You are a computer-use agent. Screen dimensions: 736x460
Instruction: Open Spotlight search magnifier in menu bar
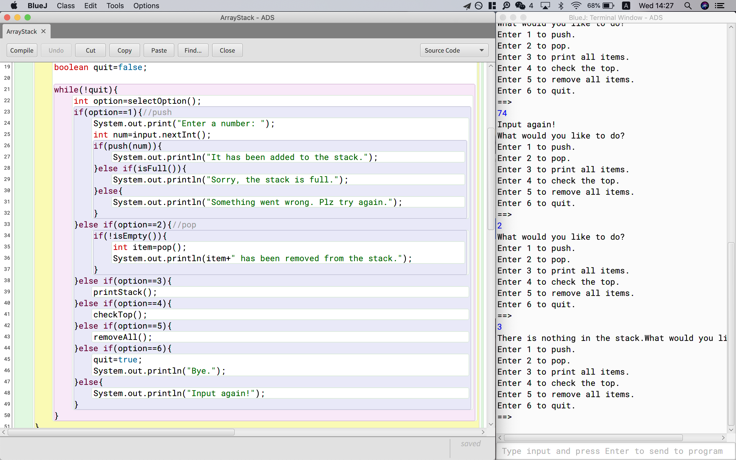point(688,6)
